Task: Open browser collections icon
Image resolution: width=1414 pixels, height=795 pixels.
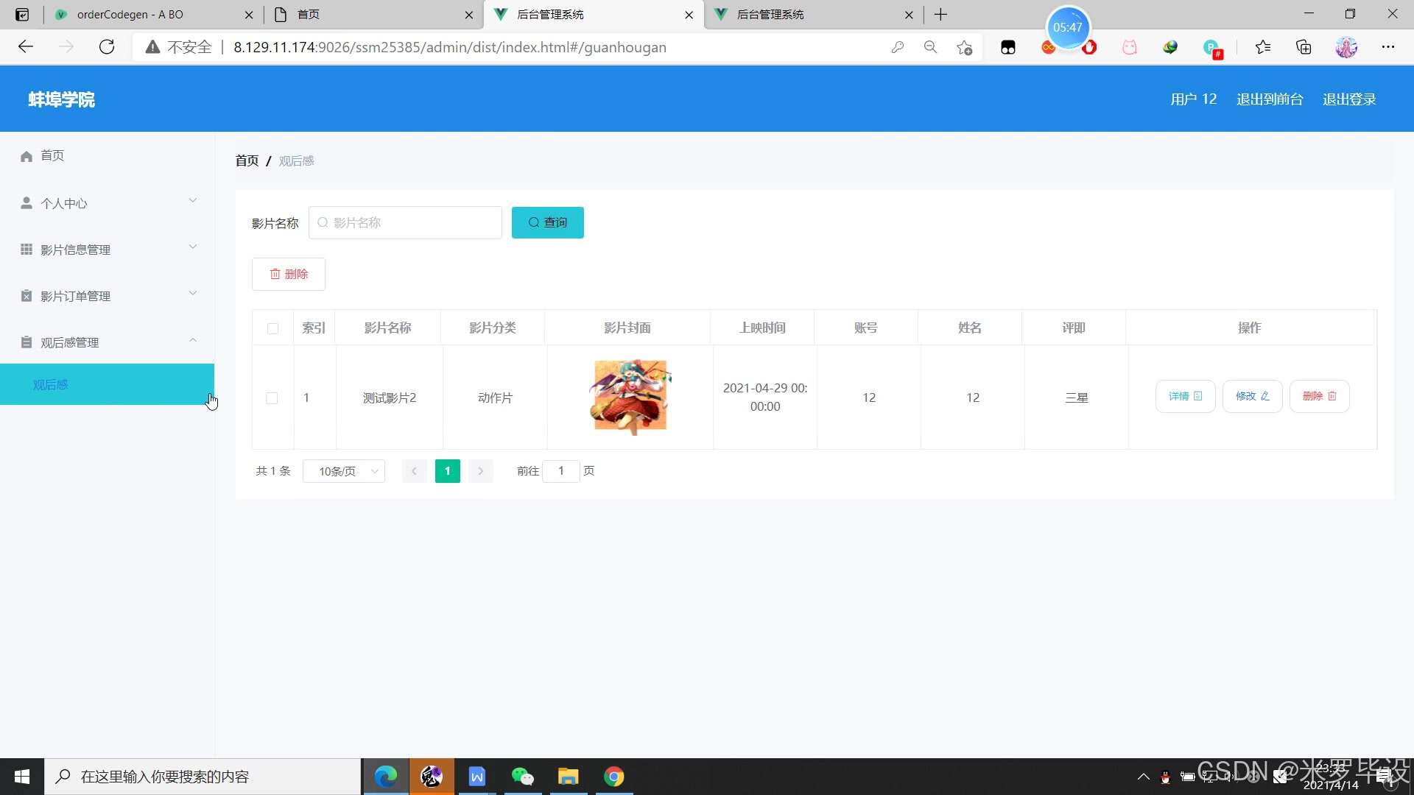Action: click(x=1304, y=47)
